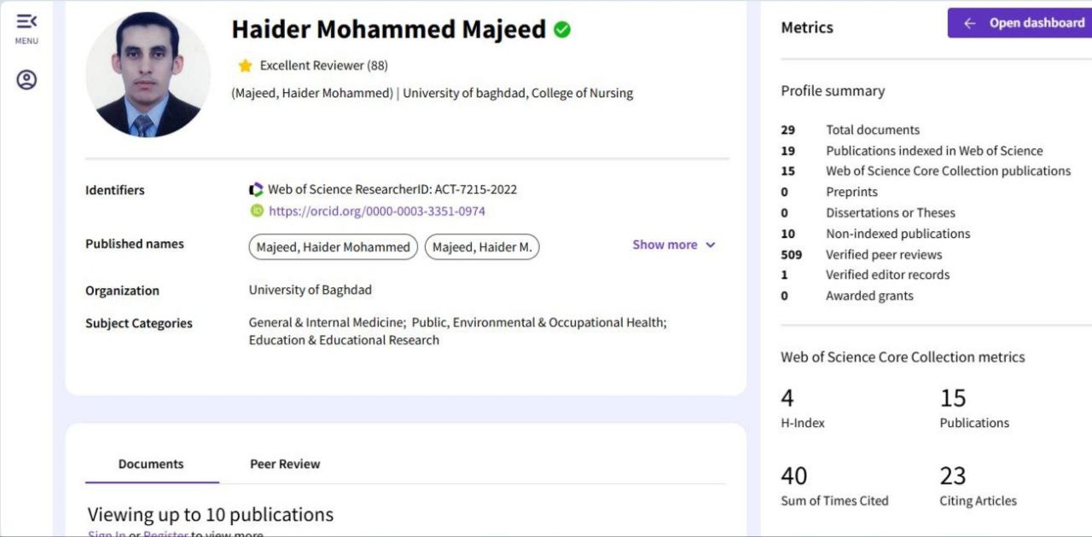Select the 'Majeed, Haider M.' name chip
Viewport: 1092px width, 537px height.
481,247
